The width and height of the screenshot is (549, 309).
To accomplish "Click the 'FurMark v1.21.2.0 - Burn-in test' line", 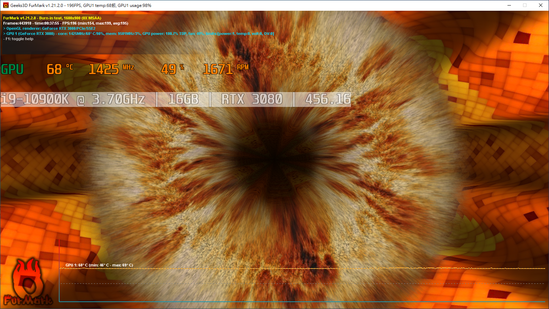I will coord(52,18).
